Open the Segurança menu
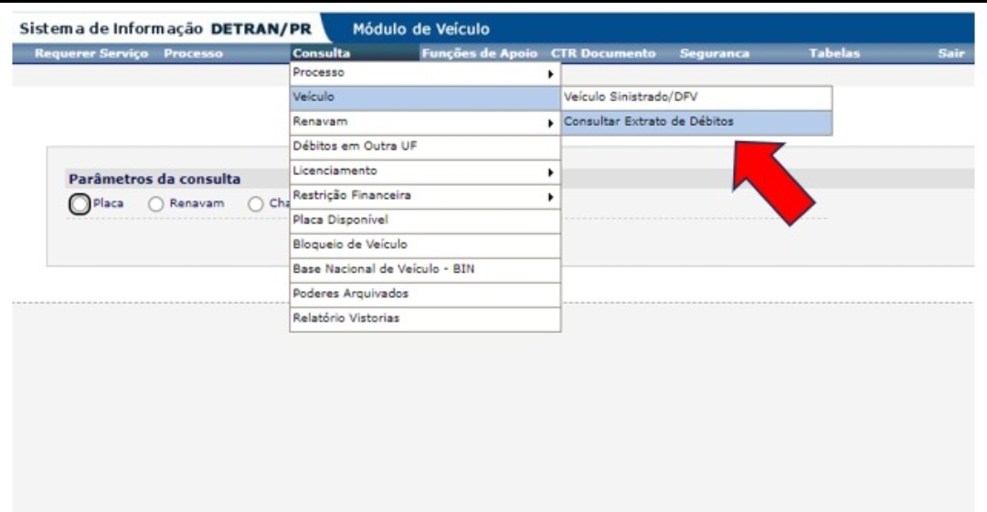 coord(715,54)
